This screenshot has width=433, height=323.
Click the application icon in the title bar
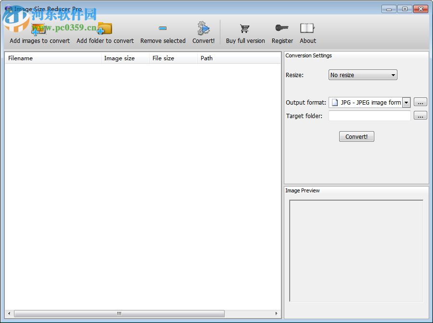8,8
